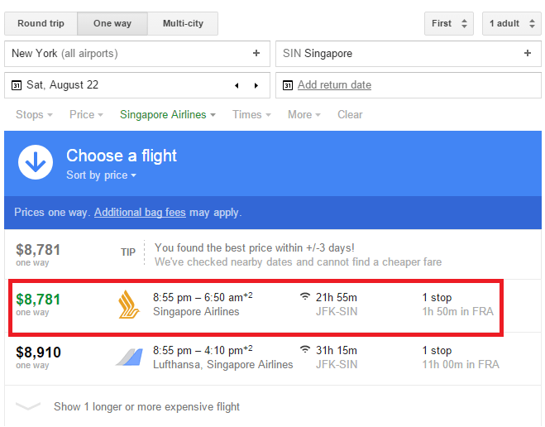Click the blue down-arrow circle icon

[36, 162]
